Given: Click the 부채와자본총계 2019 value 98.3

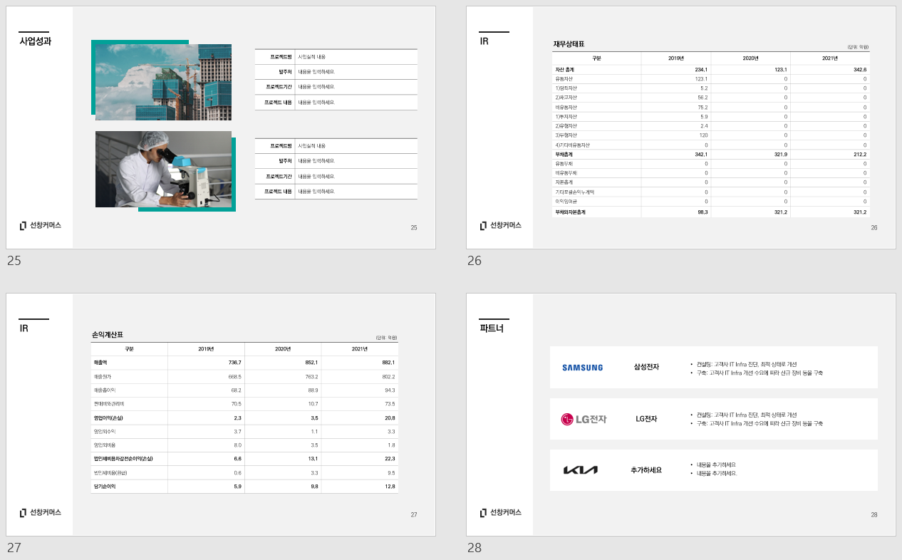Looking at the screenshot, I should [702, 212].
